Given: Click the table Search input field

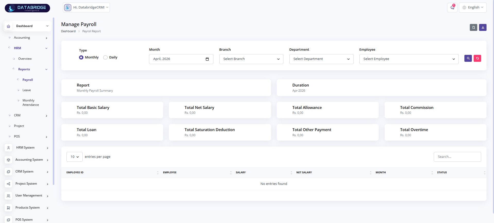Looking at the screenshot, I should pos(457,157).
